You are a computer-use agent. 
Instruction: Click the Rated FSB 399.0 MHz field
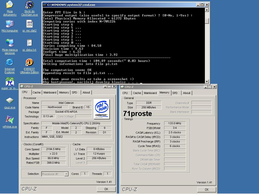(54, 163)
